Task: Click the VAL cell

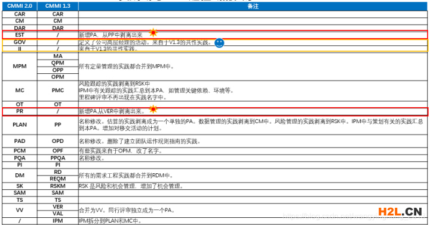Action: [58, 214]
